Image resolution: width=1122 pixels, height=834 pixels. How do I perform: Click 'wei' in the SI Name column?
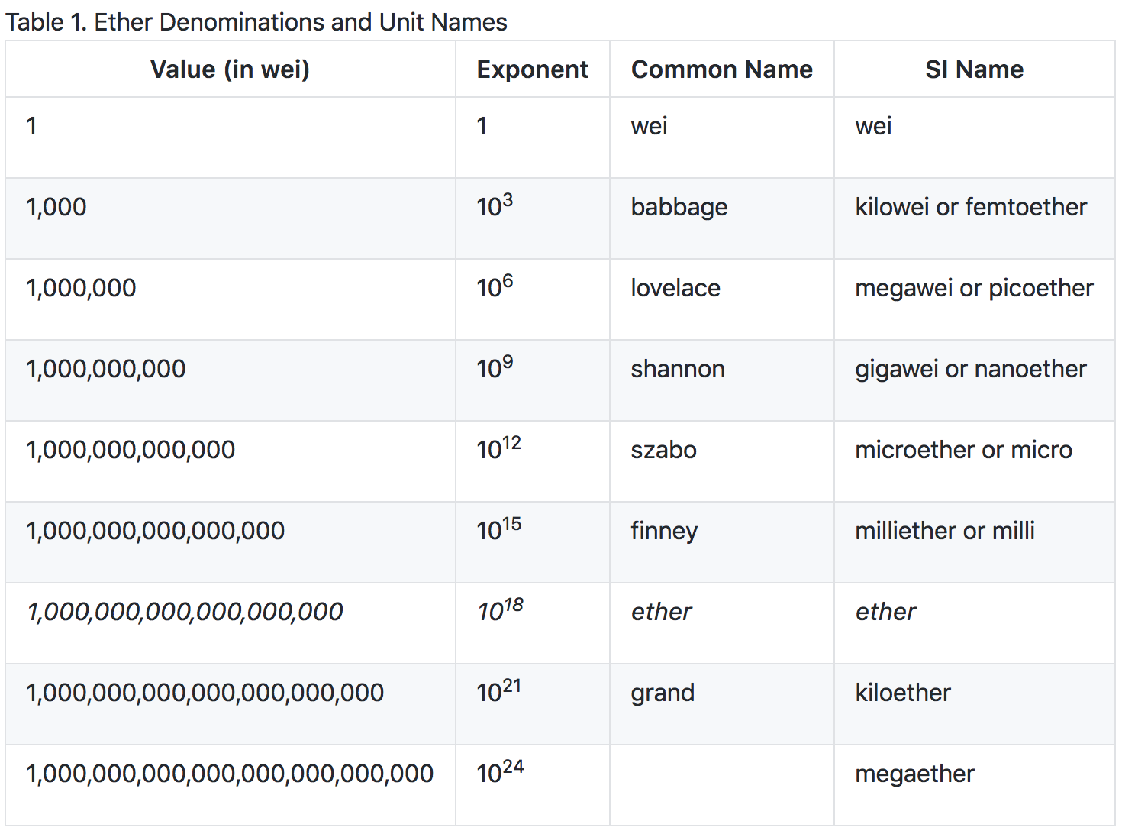874,126
